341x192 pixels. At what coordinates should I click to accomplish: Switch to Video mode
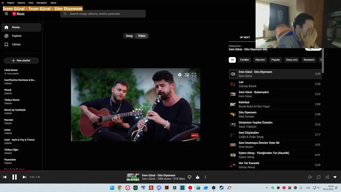pyautogui.click(x=142, y=36)
